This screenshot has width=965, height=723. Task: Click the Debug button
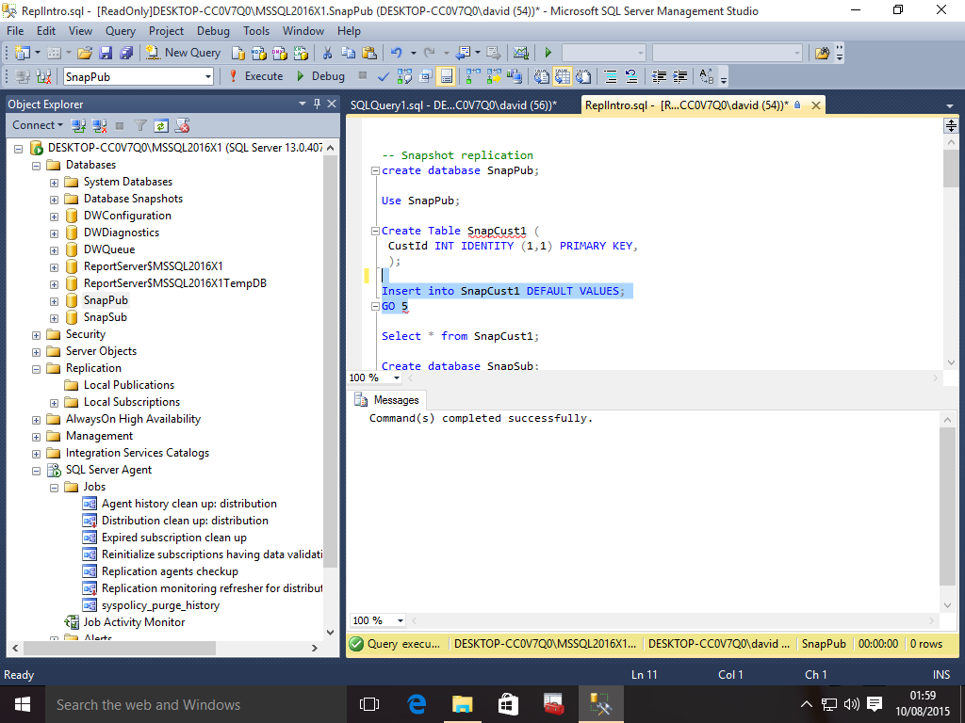coord(320,76)
